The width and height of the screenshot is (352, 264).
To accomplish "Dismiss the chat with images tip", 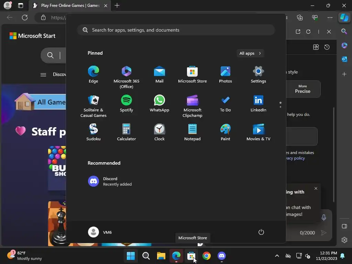I will (316, 188).
